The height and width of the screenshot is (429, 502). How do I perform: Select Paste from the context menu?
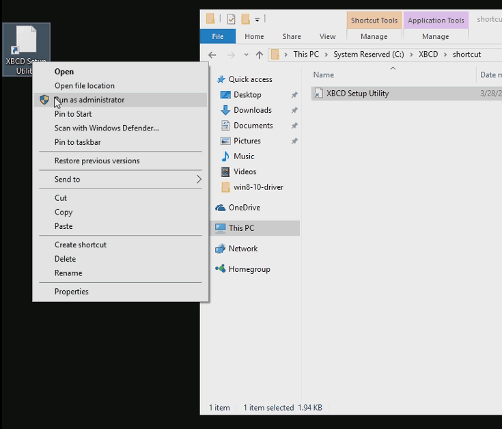[x=120, y=226]
